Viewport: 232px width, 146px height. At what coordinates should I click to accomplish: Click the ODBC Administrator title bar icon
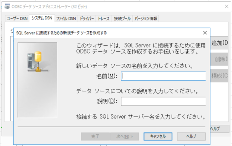(x=7, y=7)
